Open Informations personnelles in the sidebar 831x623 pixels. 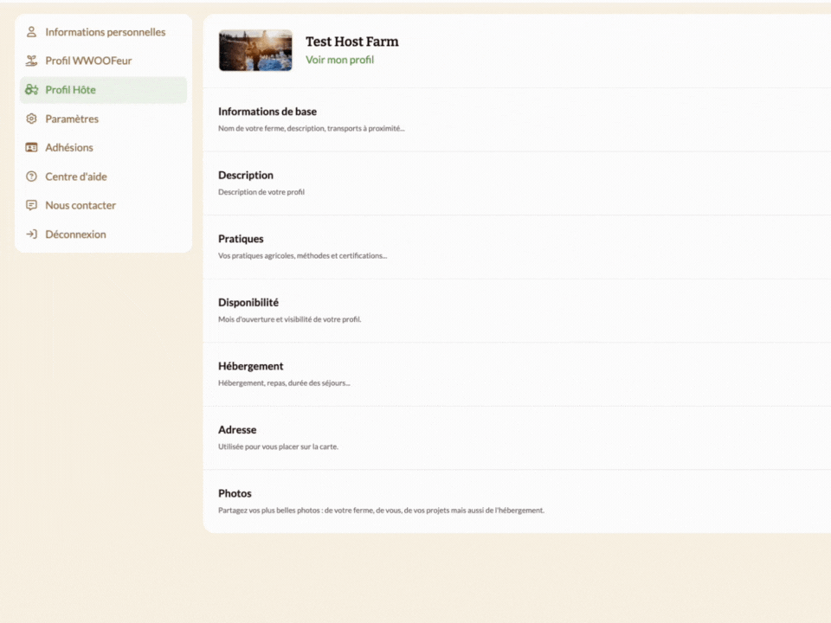[103, 32]
